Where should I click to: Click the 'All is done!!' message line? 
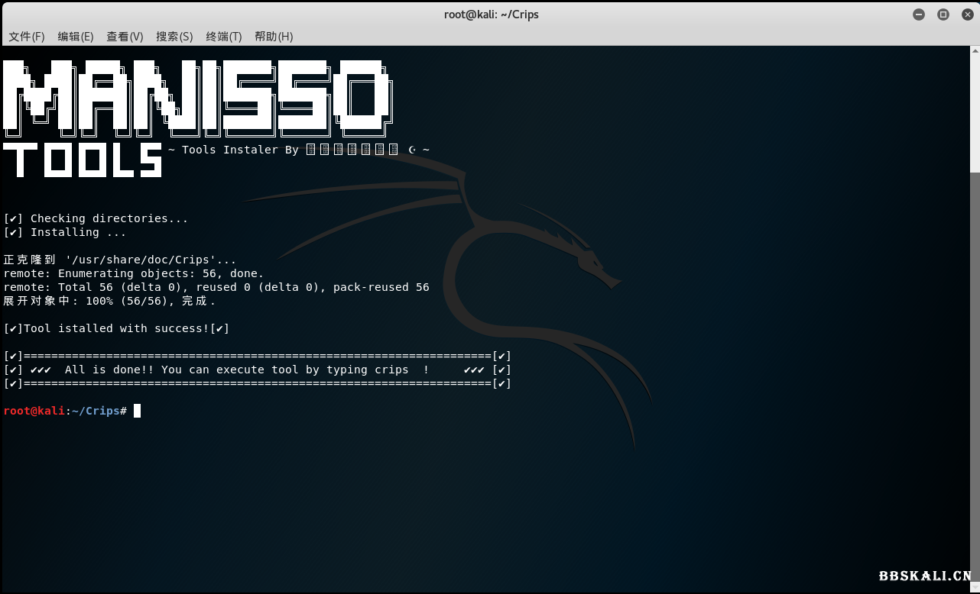tap(258, 370)
